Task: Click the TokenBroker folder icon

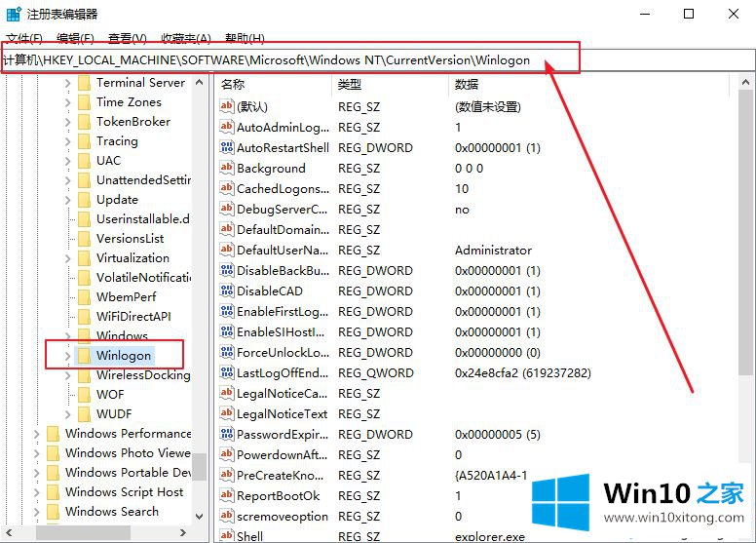Action: (x=85, y=122)
